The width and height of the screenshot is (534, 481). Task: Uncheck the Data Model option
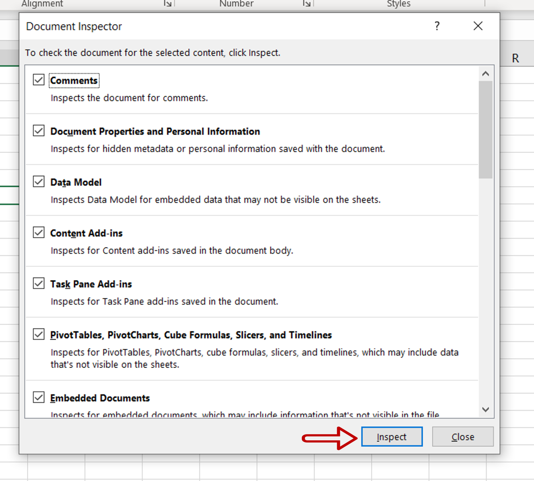[38, 182]
